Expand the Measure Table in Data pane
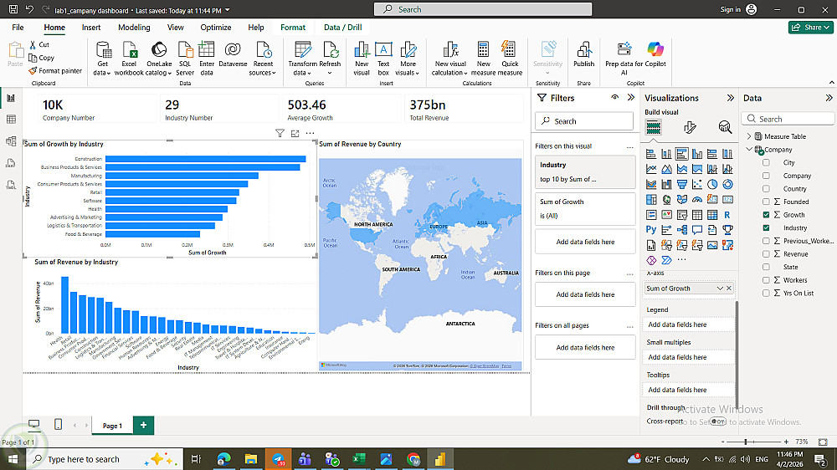The height and width of the screenshot is (470, 837). coord(749,136)
